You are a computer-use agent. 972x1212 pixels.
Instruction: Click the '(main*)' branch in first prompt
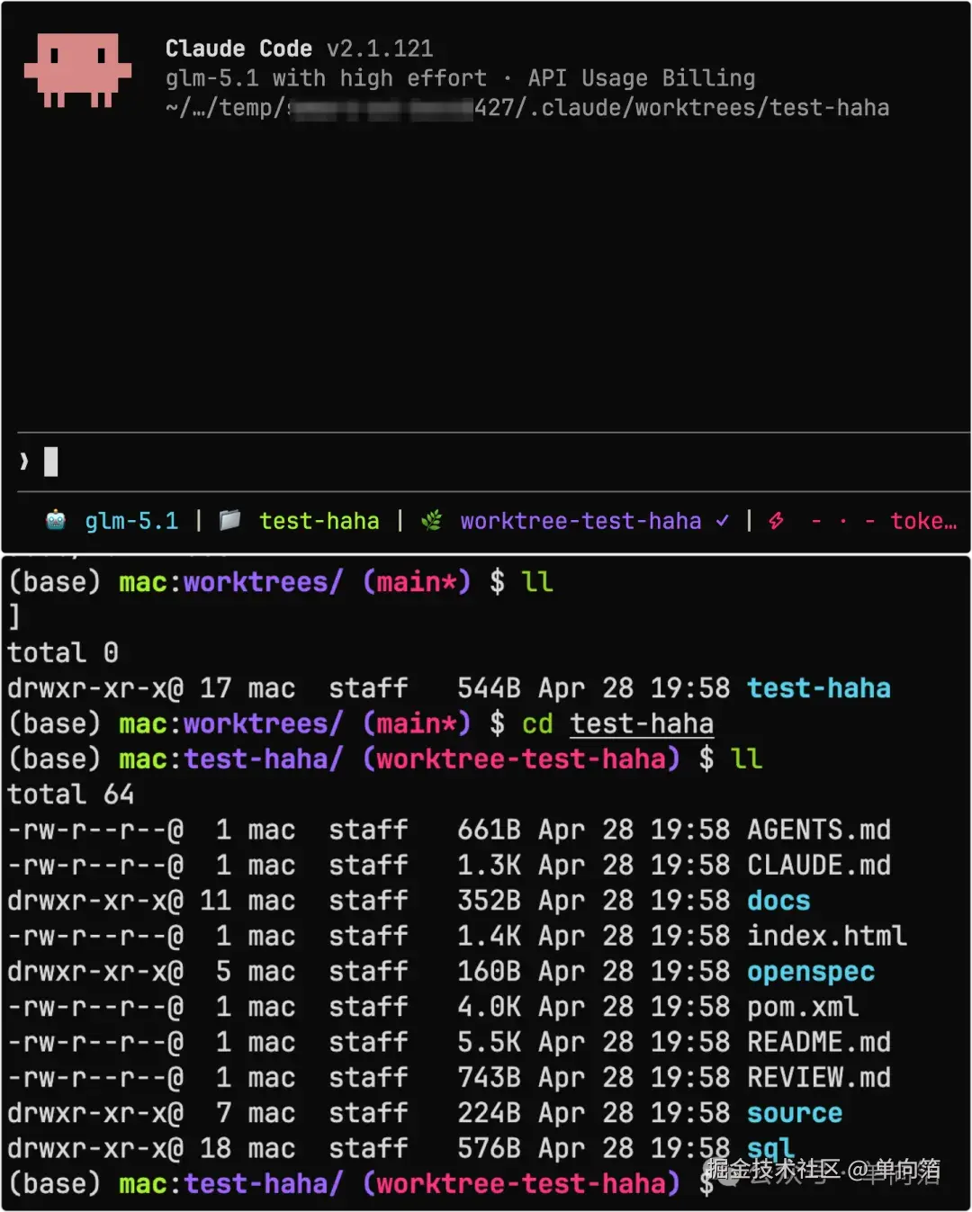[x=417, y=582]
